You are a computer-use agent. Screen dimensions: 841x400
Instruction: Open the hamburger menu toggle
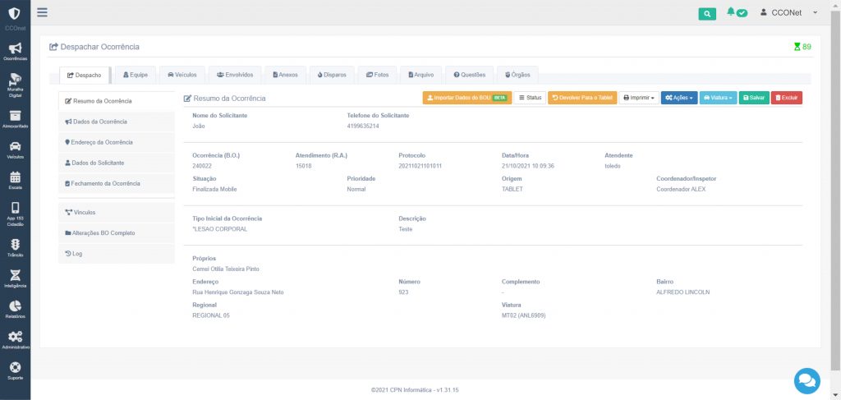(43, 12)
